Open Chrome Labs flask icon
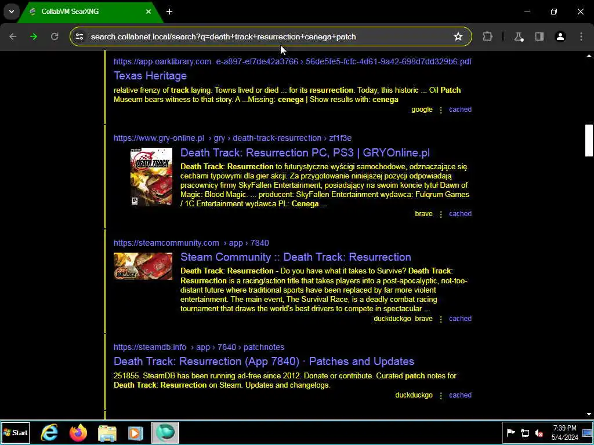594x445 pixels. click(x=519, y=37)
